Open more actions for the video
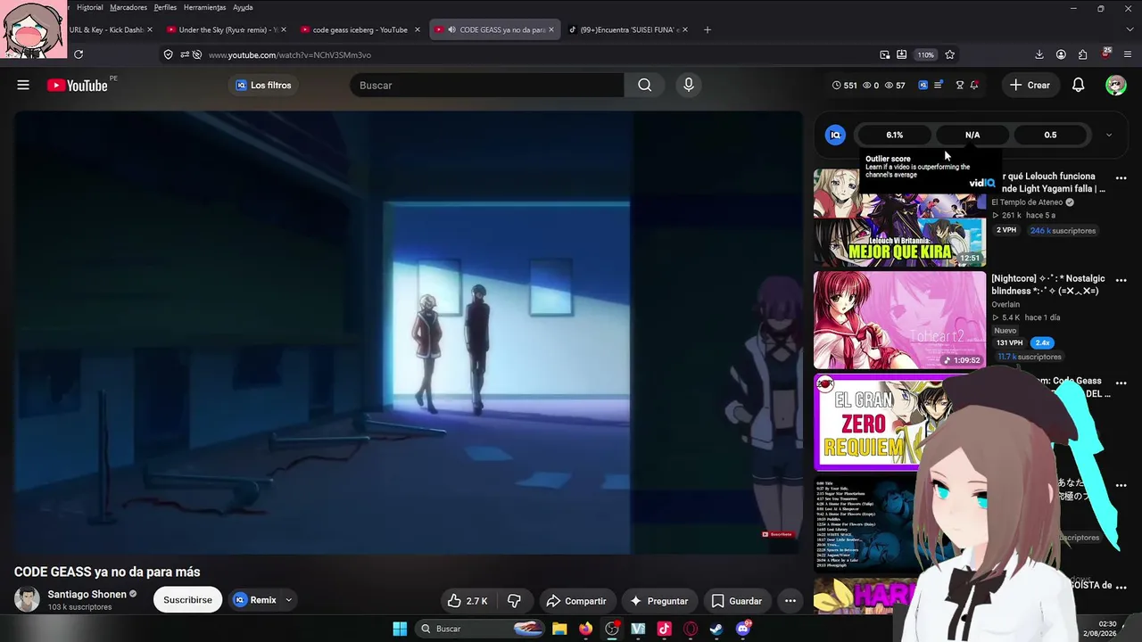1142x642 pixels. 790,600
